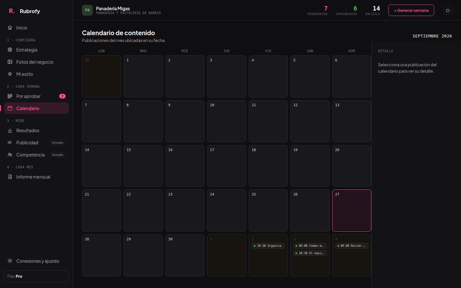Open the 18:30 Urgencia publication

pos(268,246)
